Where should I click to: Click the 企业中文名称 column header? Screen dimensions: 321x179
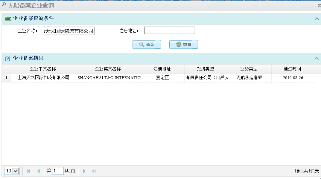(x=43, y=69)
